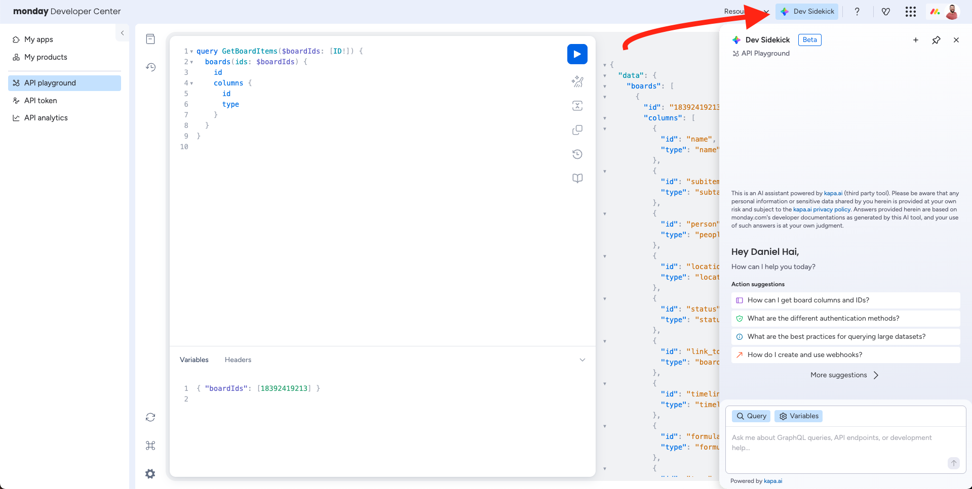Expand More suggestions in Dev Sidekick
972x489 pixels.
tap(845, 375)
